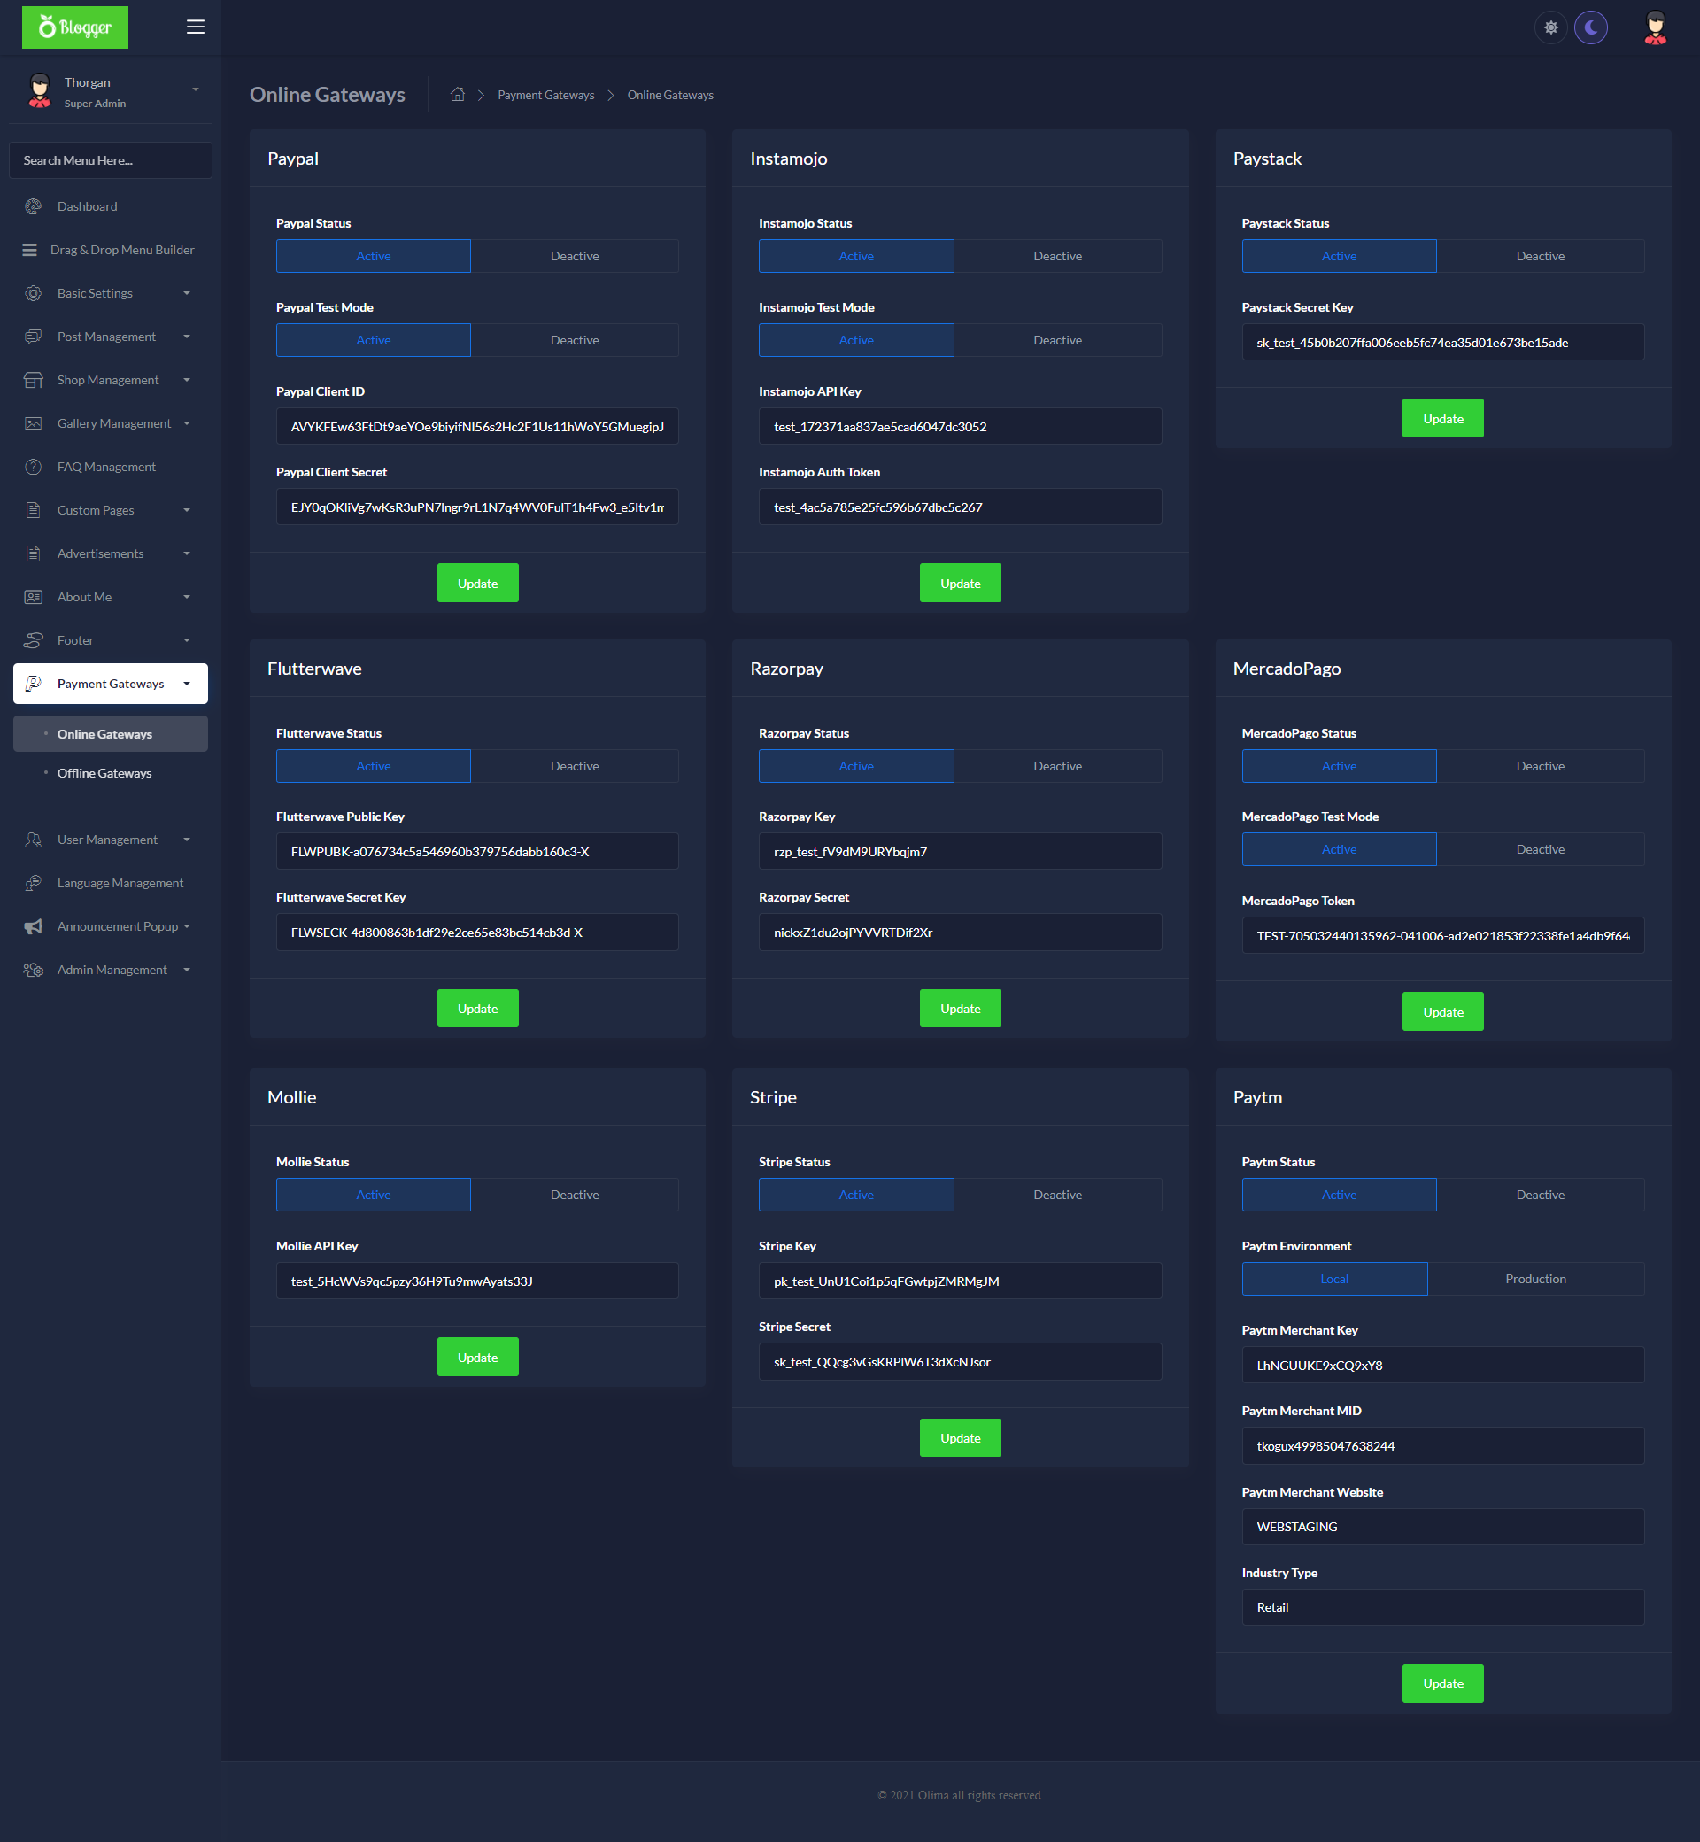This screenshot has width=1700, height=1842.
Task: Click Payment Gateways breadcrumb link
Action: click(545, 95)
